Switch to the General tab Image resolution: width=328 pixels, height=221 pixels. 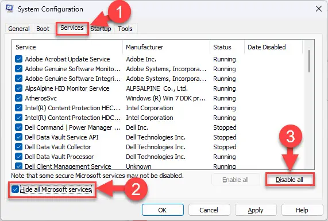pos(19,29)
